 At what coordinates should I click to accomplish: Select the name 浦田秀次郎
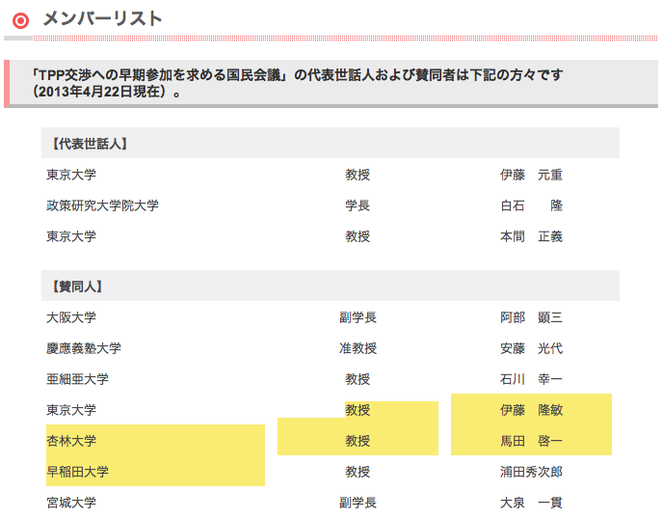click(x=531, y=472)
